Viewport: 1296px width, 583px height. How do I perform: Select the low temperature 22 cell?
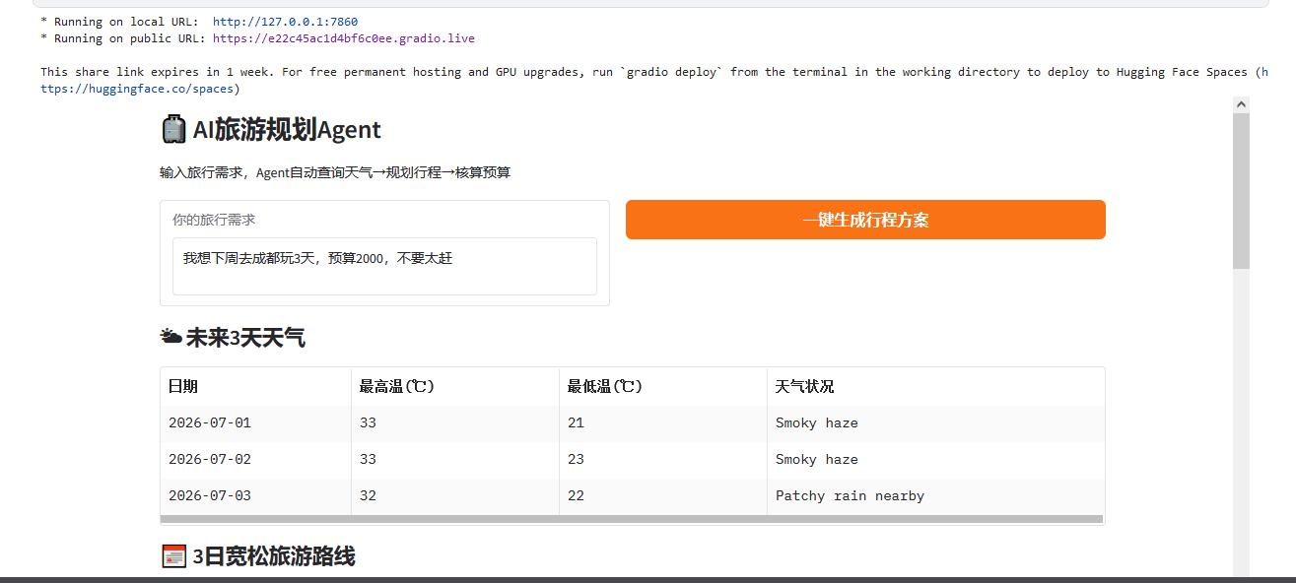pos(663,496)
